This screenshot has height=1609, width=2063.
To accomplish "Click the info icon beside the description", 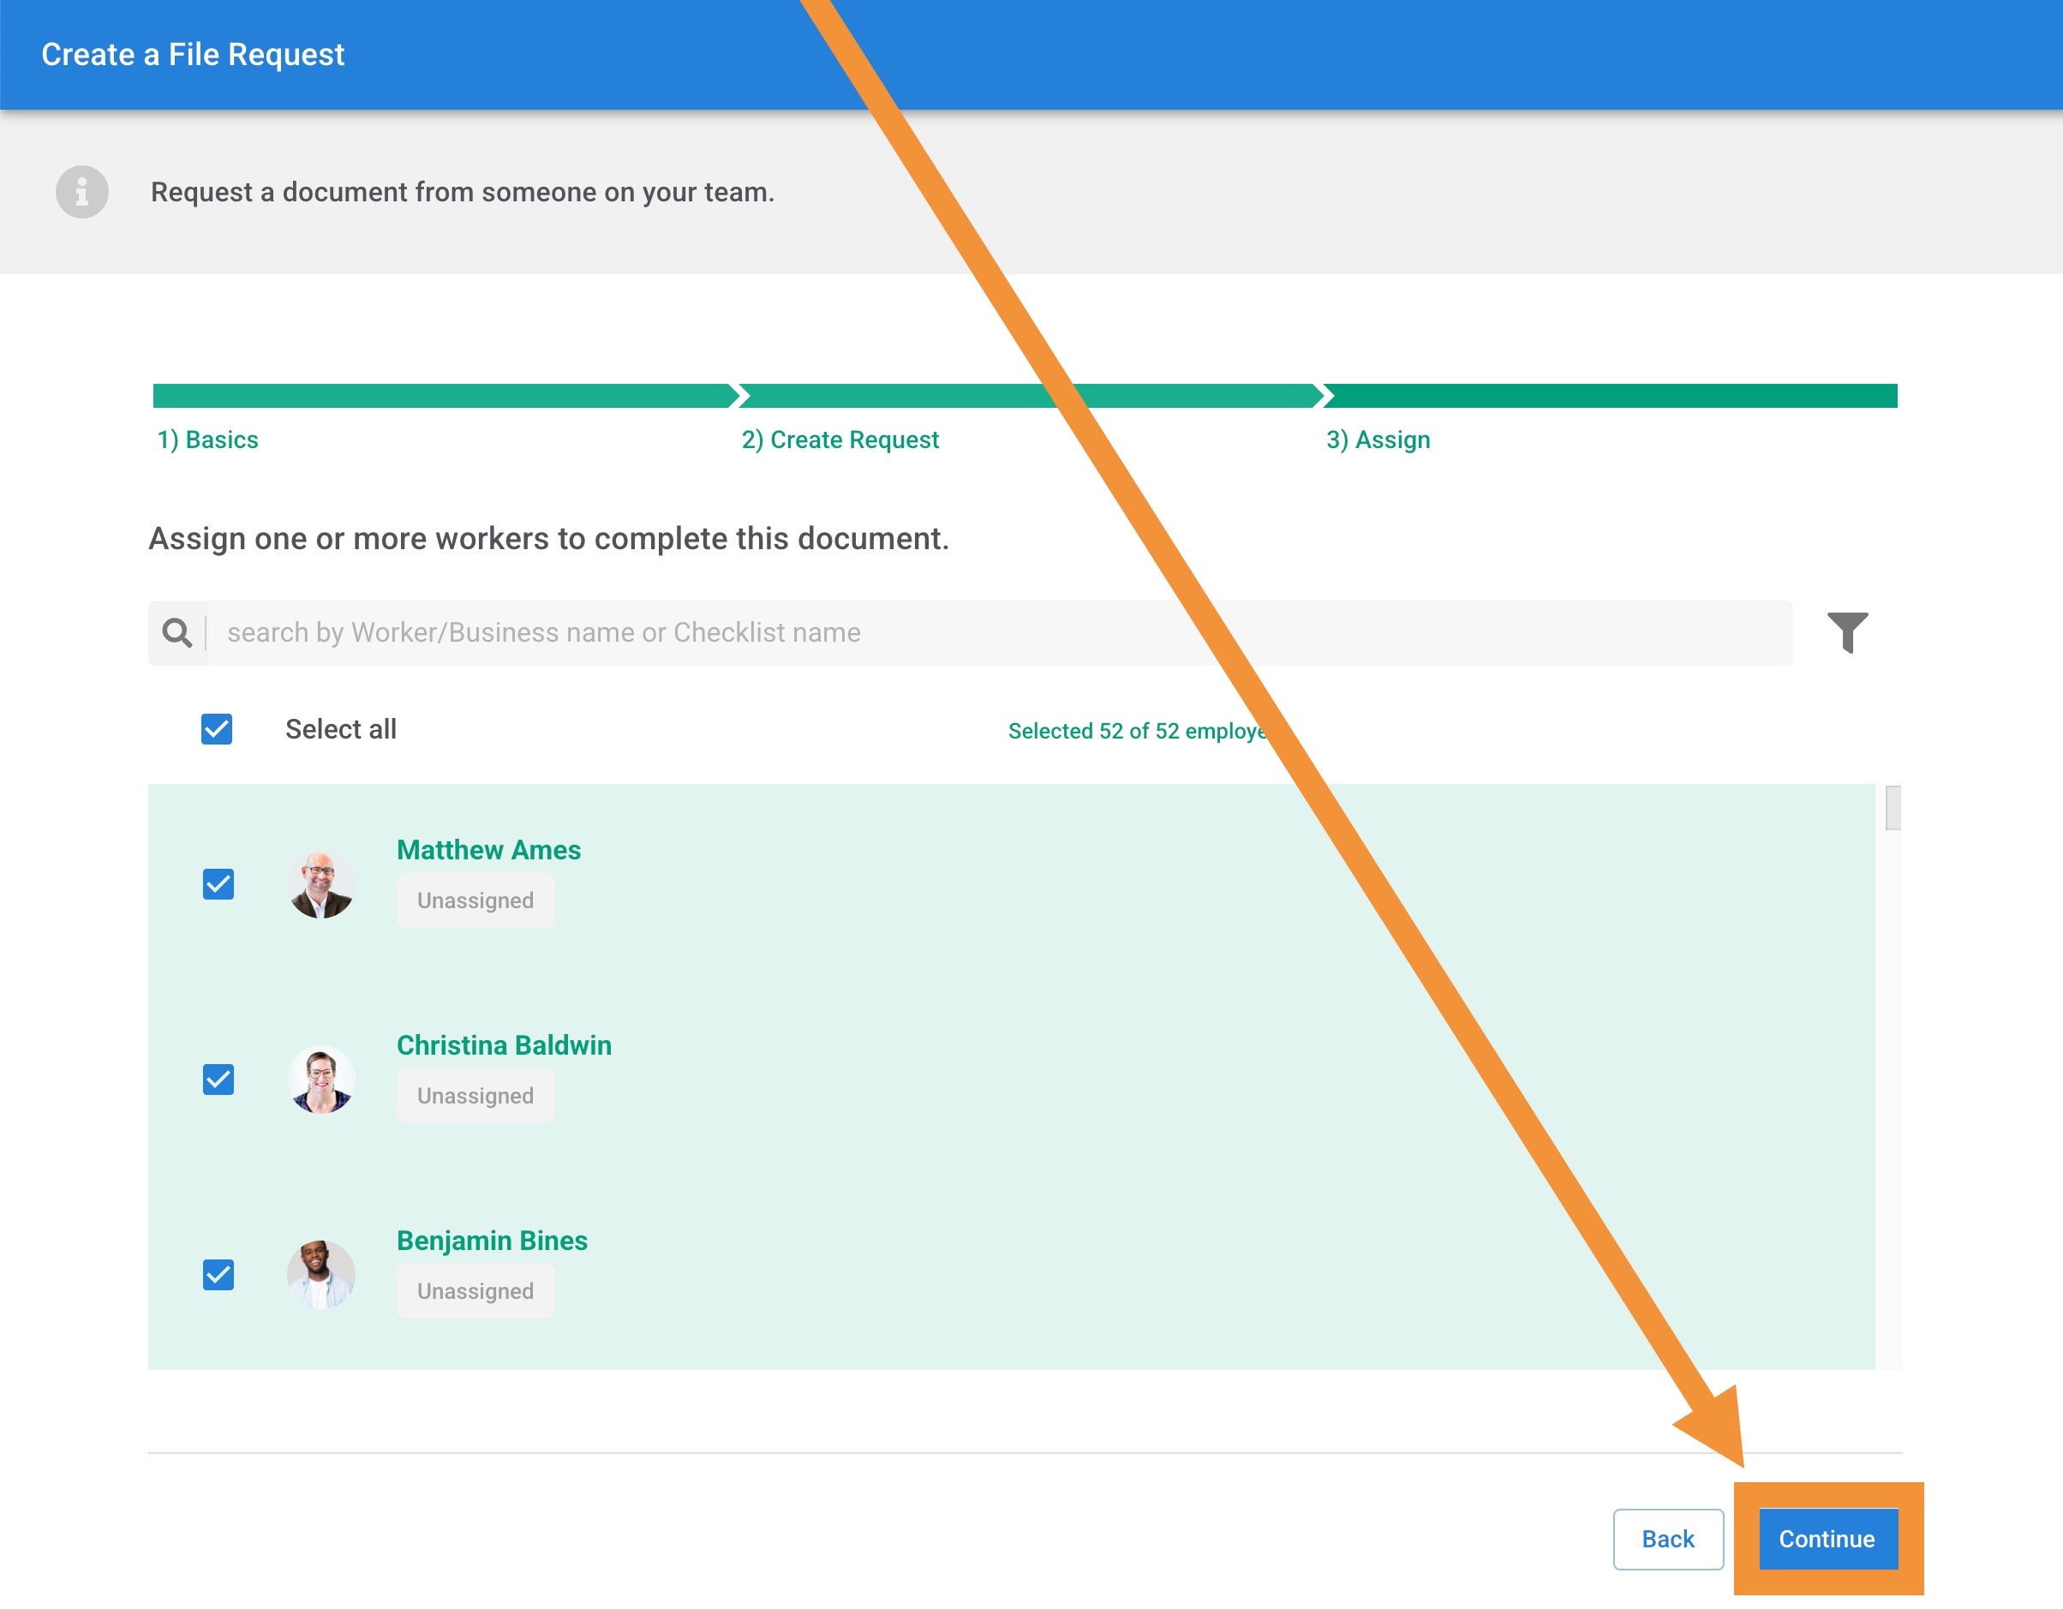I will tap(82, 192).
